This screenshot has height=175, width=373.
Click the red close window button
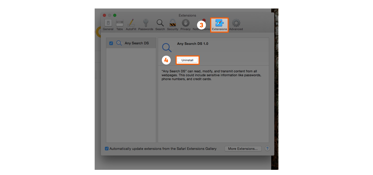point(105,15)
